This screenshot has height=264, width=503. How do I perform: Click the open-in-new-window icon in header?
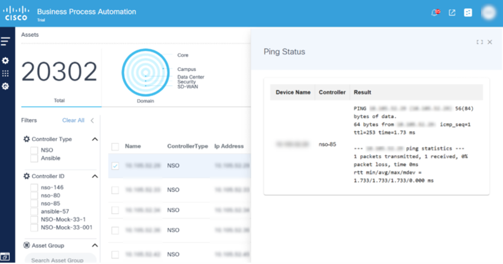pos(452,13)
